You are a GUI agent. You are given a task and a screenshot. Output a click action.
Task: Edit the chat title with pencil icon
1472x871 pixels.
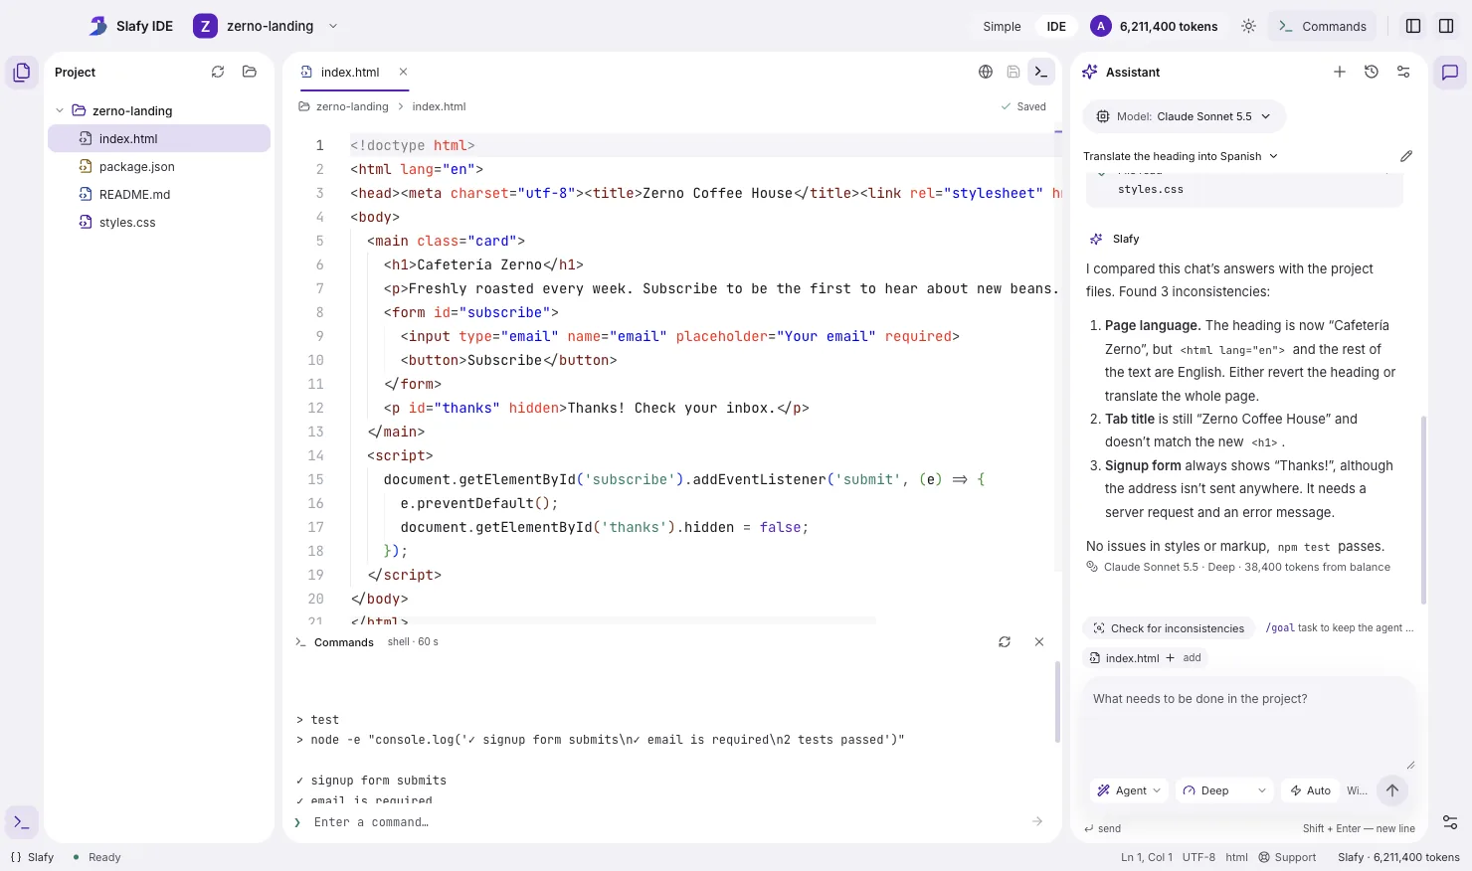(1406, 156)
